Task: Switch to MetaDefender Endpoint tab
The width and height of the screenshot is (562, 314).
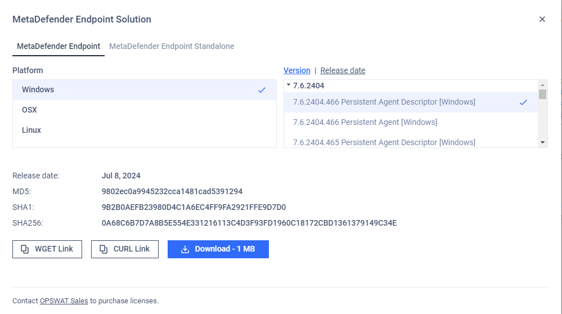Action: point(59,46)
